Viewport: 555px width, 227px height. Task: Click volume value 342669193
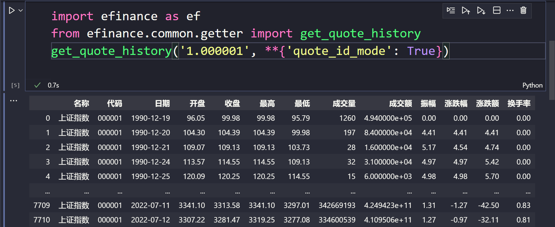[x=337, y=205]
